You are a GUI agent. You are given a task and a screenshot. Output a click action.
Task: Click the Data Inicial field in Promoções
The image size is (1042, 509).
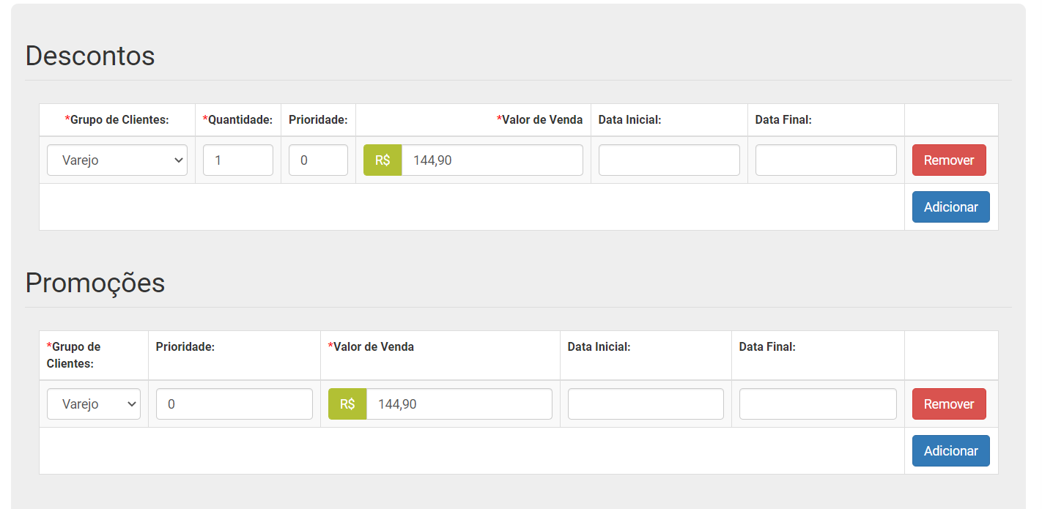[646, 404]
